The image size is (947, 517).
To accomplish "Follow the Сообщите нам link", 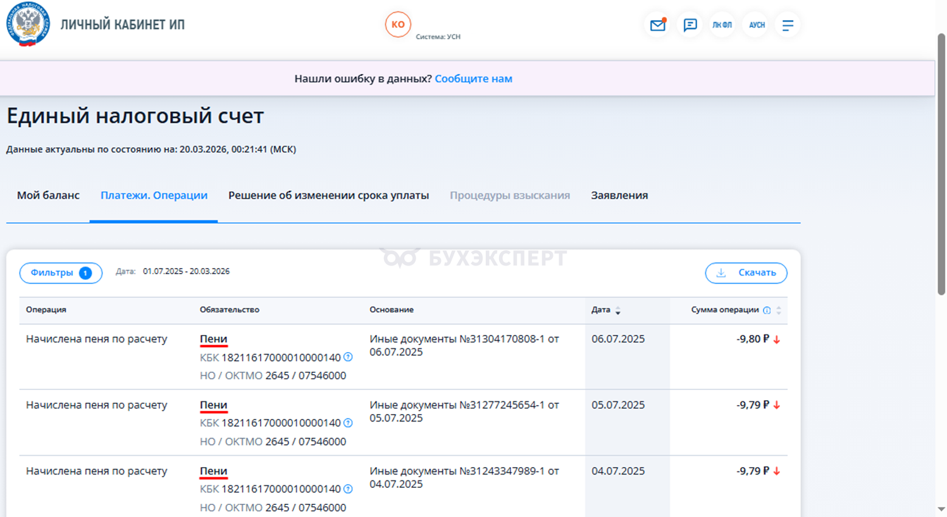I will pos(473,79).
